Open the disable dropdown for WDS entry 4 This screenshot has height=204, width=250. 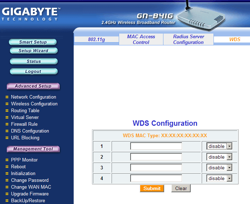[x=219, y=178]
